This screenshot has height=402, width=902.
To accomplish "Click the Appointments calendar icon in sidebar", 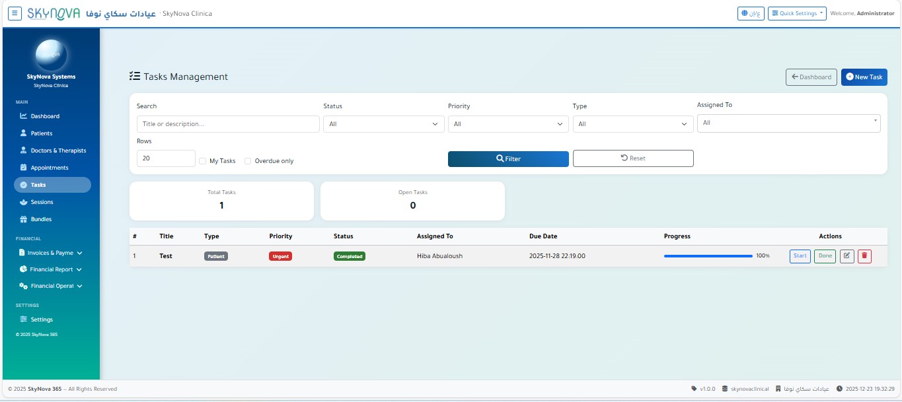I will [x=24, y=168].
